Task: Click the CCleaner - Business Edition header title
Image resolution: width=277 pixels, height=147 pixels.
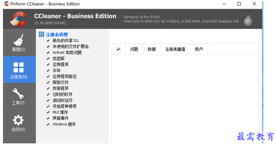Action: click(75, 16)
